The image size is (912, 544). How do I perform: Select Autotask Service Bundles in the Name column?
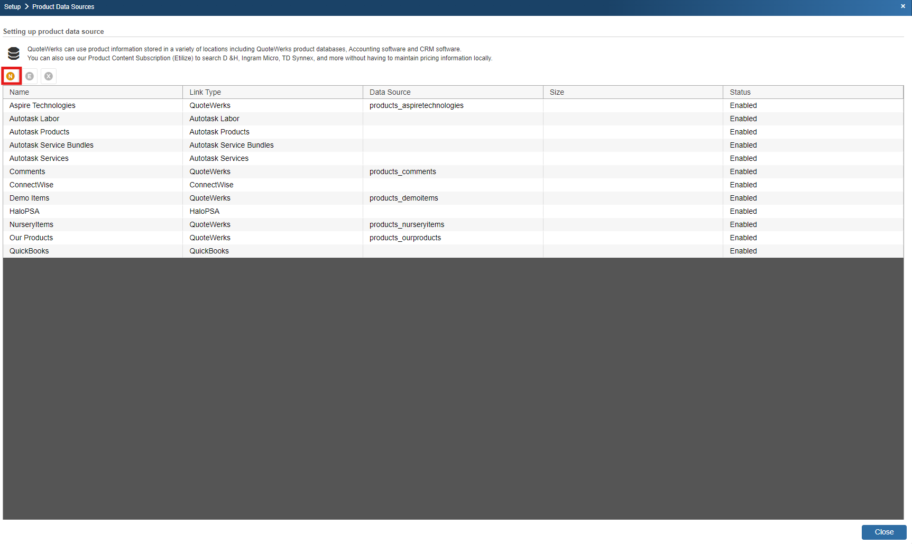51,145
